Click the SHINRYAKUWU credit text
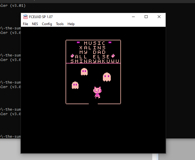 click(95, 61)
